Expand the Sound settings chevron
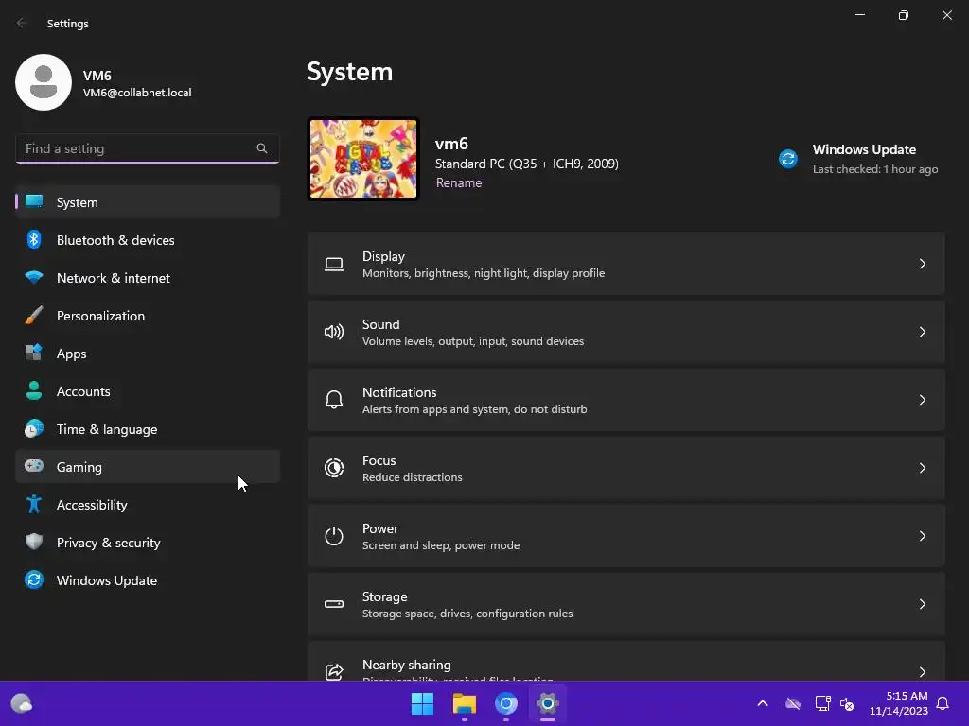Image resolution: width=969 pixels, height=726 pixels. (923, 332)
